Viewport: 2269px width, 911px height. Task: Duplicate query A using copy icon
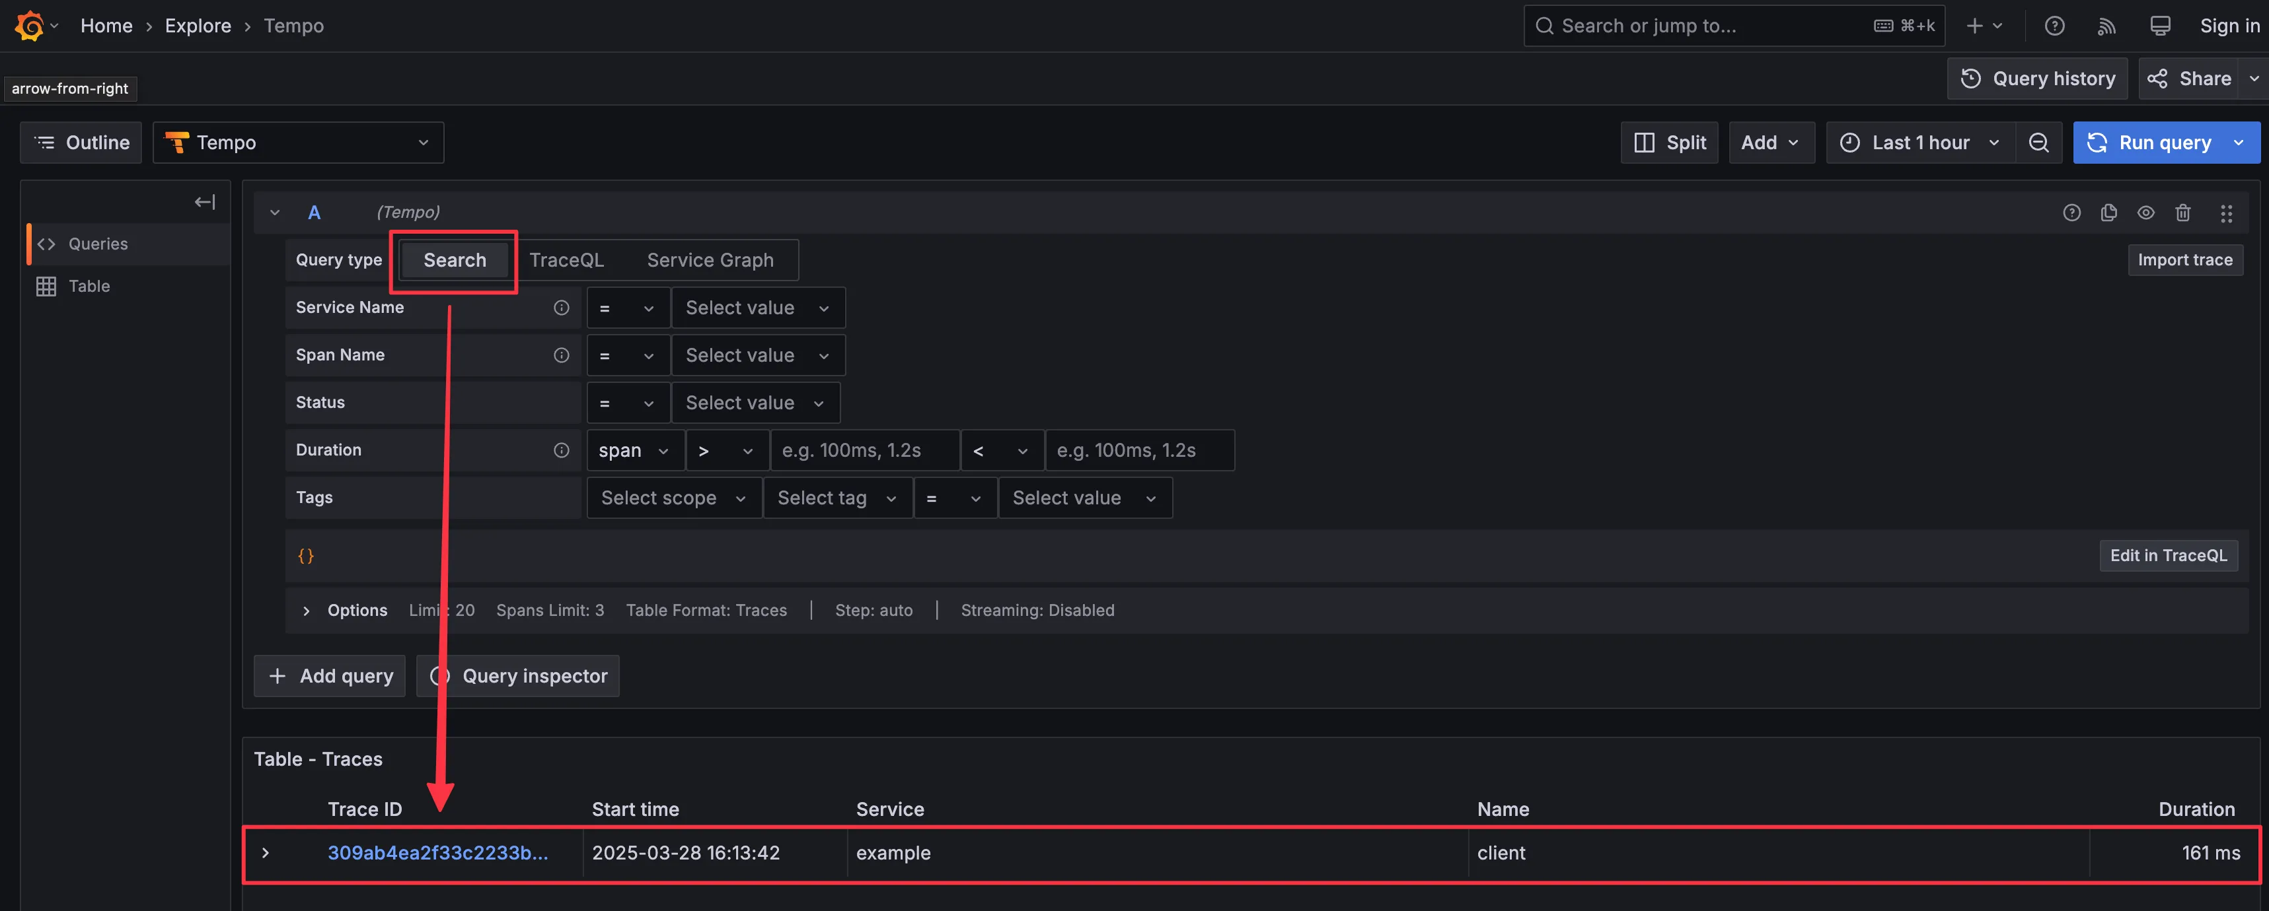click(x=2108, y=212)
